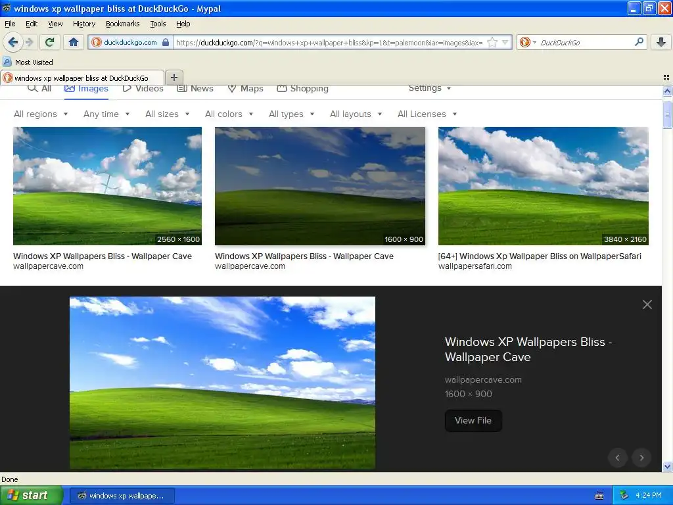Viewport: 673px width, 505px height.
Task: Select the 3840 × 2160 Bliss thumbnail
Action: pyautogui.click(x=544, y=186)
